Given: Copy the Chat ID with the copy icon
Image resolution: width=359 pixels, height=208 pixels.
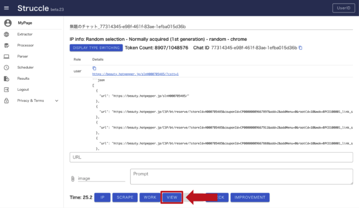Looking at the screenshot, I should (300, 48).
